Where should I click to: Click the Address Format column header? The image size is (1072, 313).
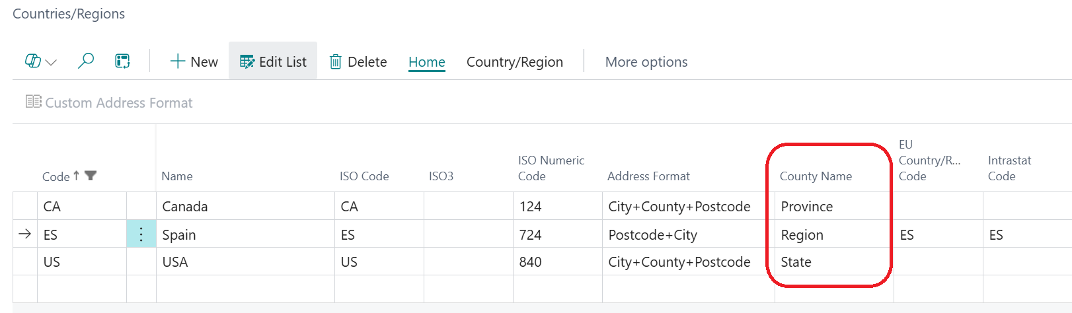[648, 176]
